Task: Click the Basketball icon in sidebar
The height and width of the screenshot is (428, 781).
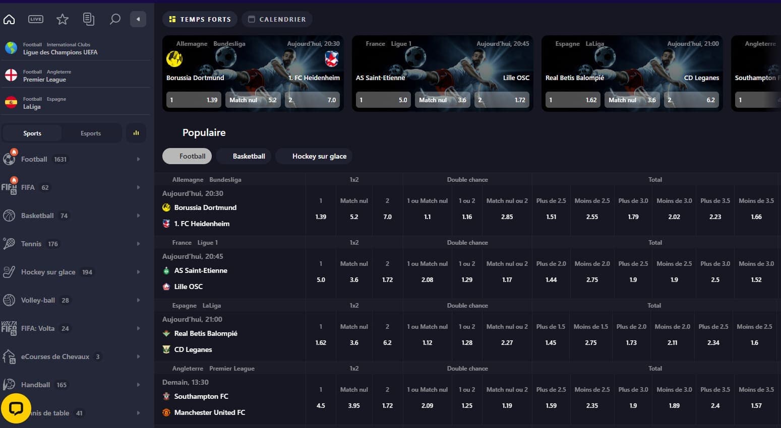Action: point(9,216)
